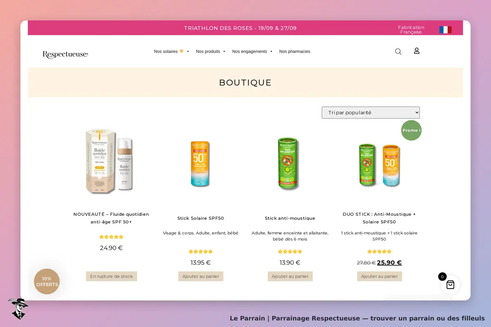Expand the Nos solaires menu arrow

pos(188,52)
